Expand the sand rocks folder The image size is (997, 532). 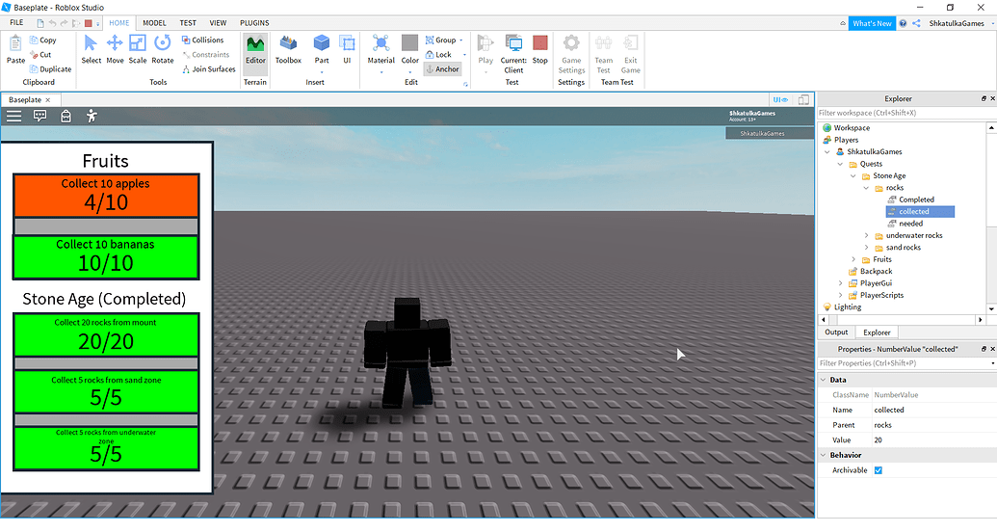point(866,248)
